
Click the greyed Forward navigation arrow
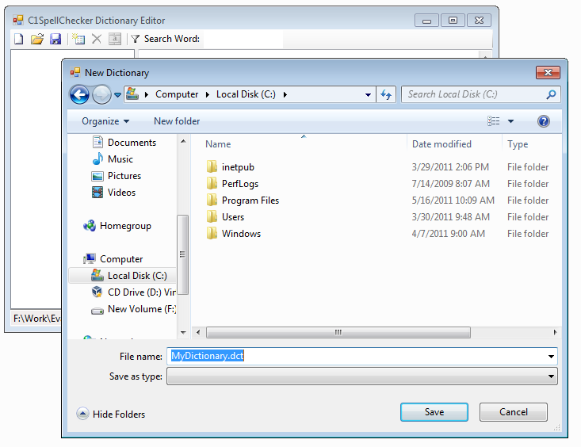(x=101, y=95)
